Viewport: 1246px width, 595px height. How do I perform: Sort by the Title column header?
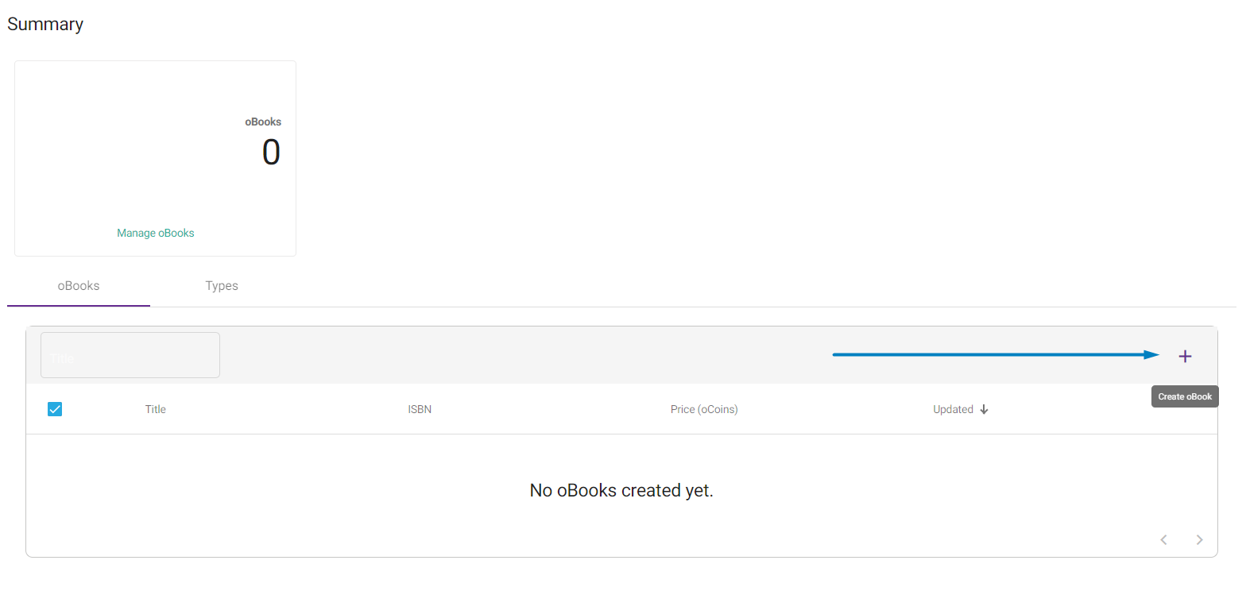click(x=156, y=409)
